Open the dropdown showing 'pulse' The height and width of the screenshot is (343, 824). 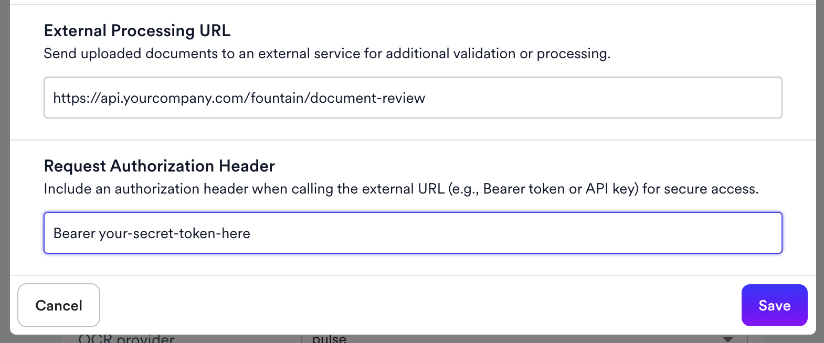525,339
